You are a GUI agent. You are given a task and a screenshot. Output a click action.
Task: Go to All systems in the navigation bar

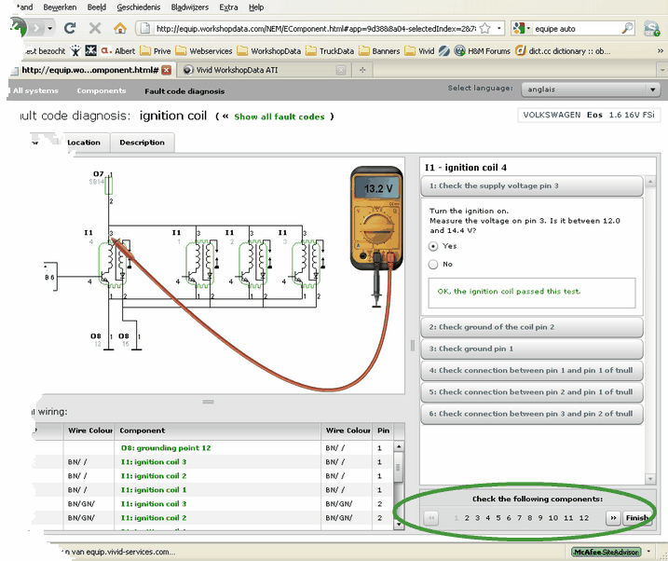pos(35,90)
